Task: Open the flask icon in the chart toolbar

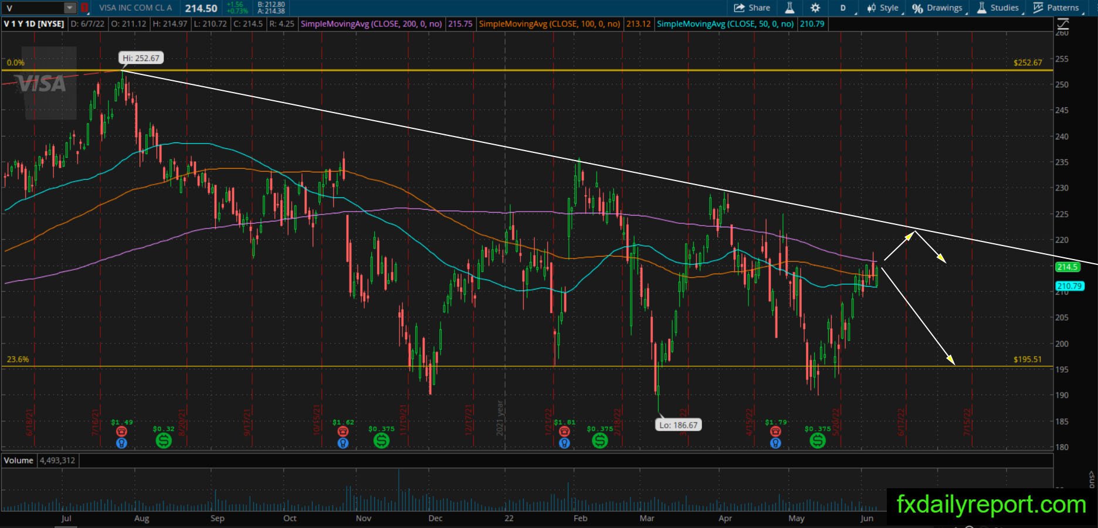Action: pos(789,8)
